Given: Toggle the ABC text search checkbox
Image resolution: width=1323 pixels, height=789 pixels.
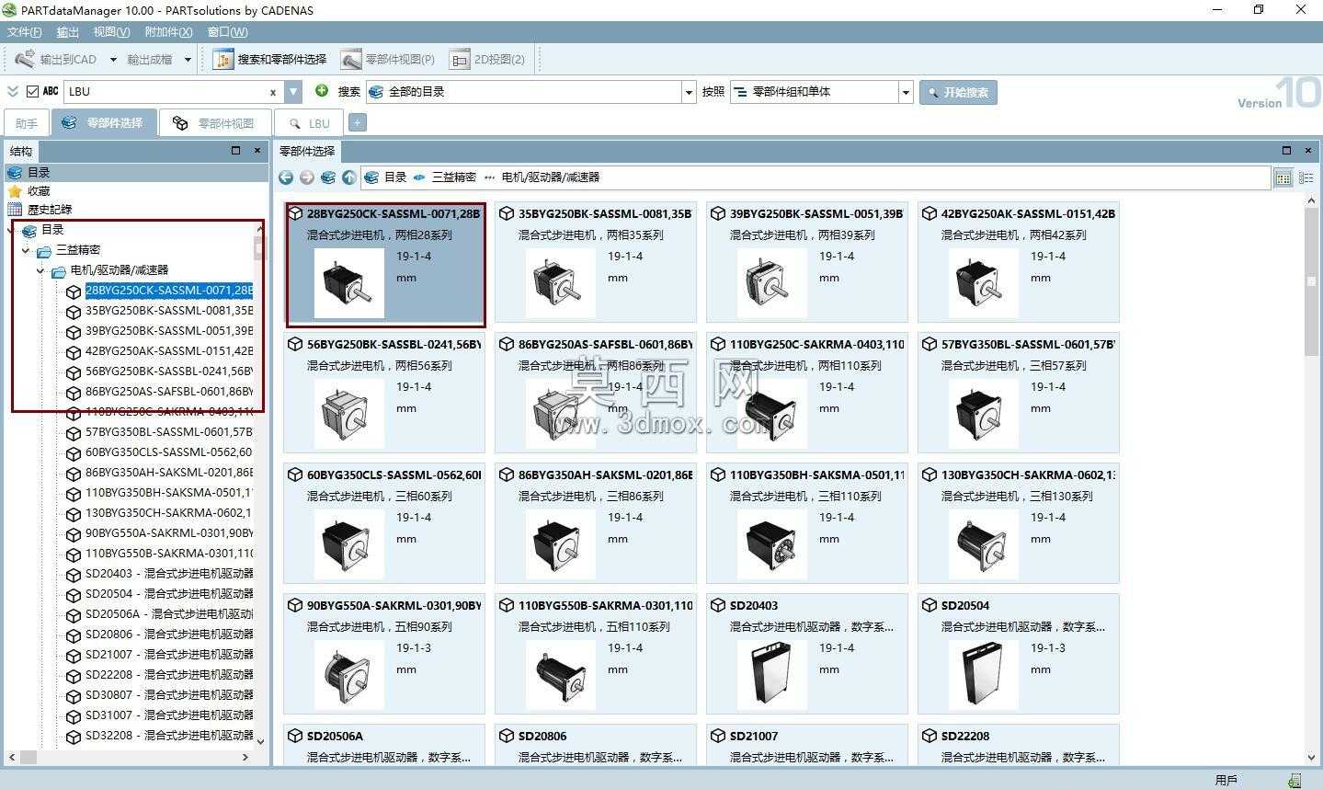Looking at the screenshot, I should [33, 91].
